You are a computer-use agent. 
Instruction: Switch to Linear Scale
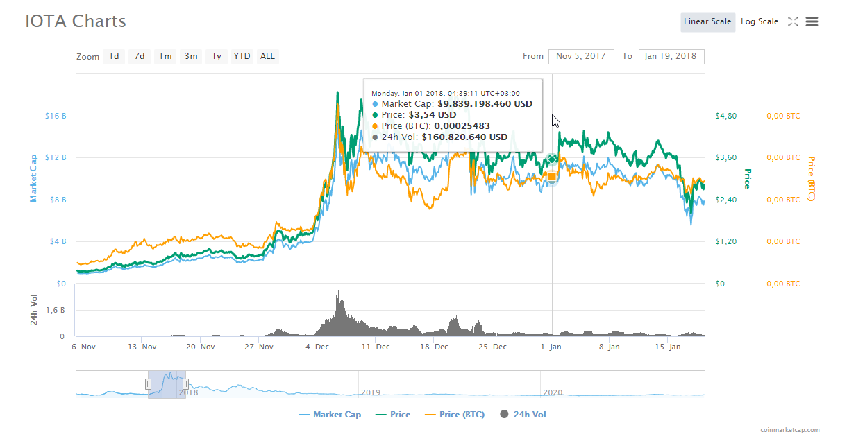coord(707,21)
